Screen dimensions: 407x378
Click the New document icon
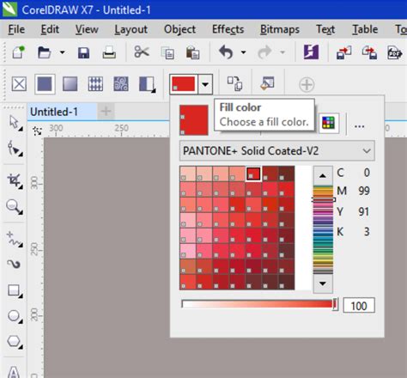(x=19, y=52)
